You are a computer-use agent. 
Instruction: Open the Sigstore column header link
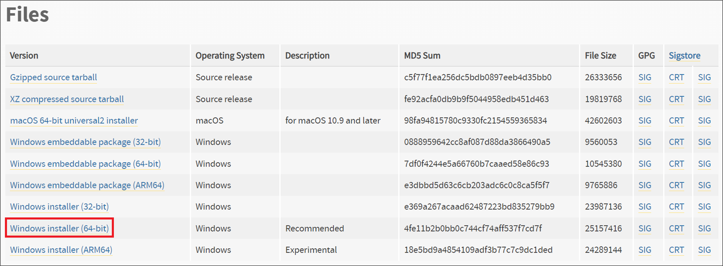[x=685, y=56]
